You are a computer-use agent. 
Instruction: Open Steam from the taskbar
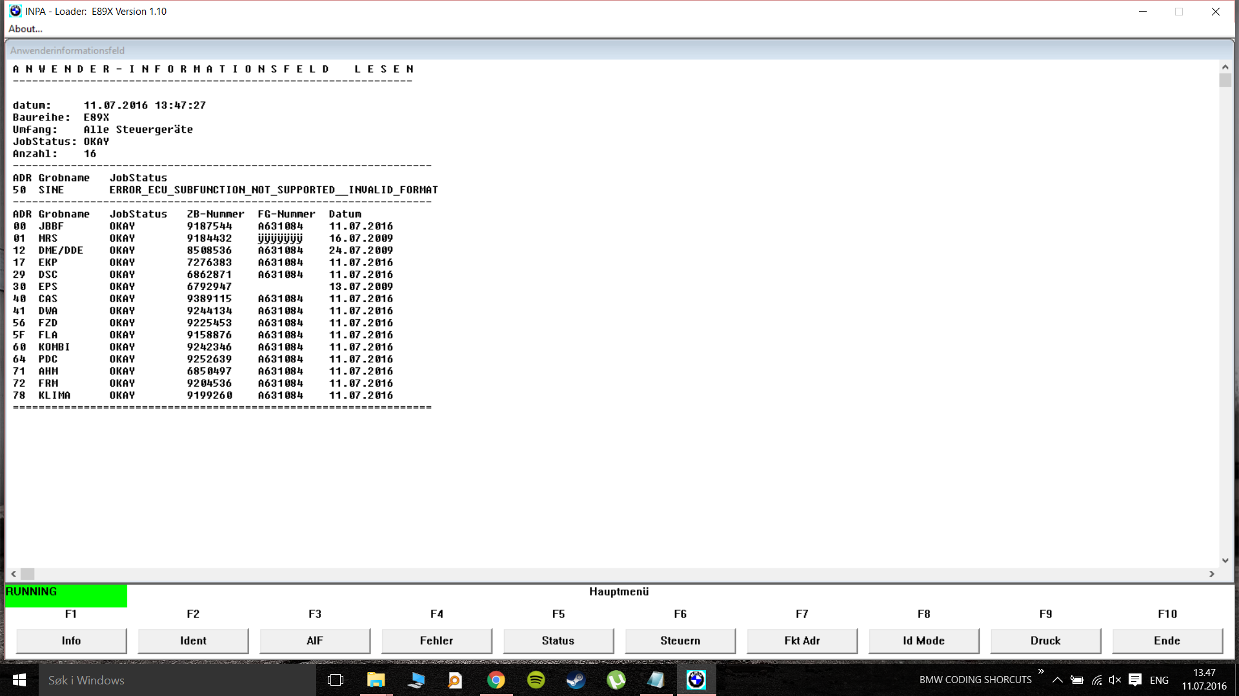tap(576, 680)
